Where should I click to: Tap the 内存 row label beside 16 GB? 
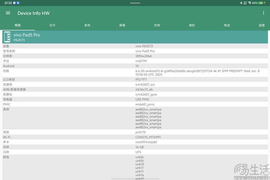[6, 147]
